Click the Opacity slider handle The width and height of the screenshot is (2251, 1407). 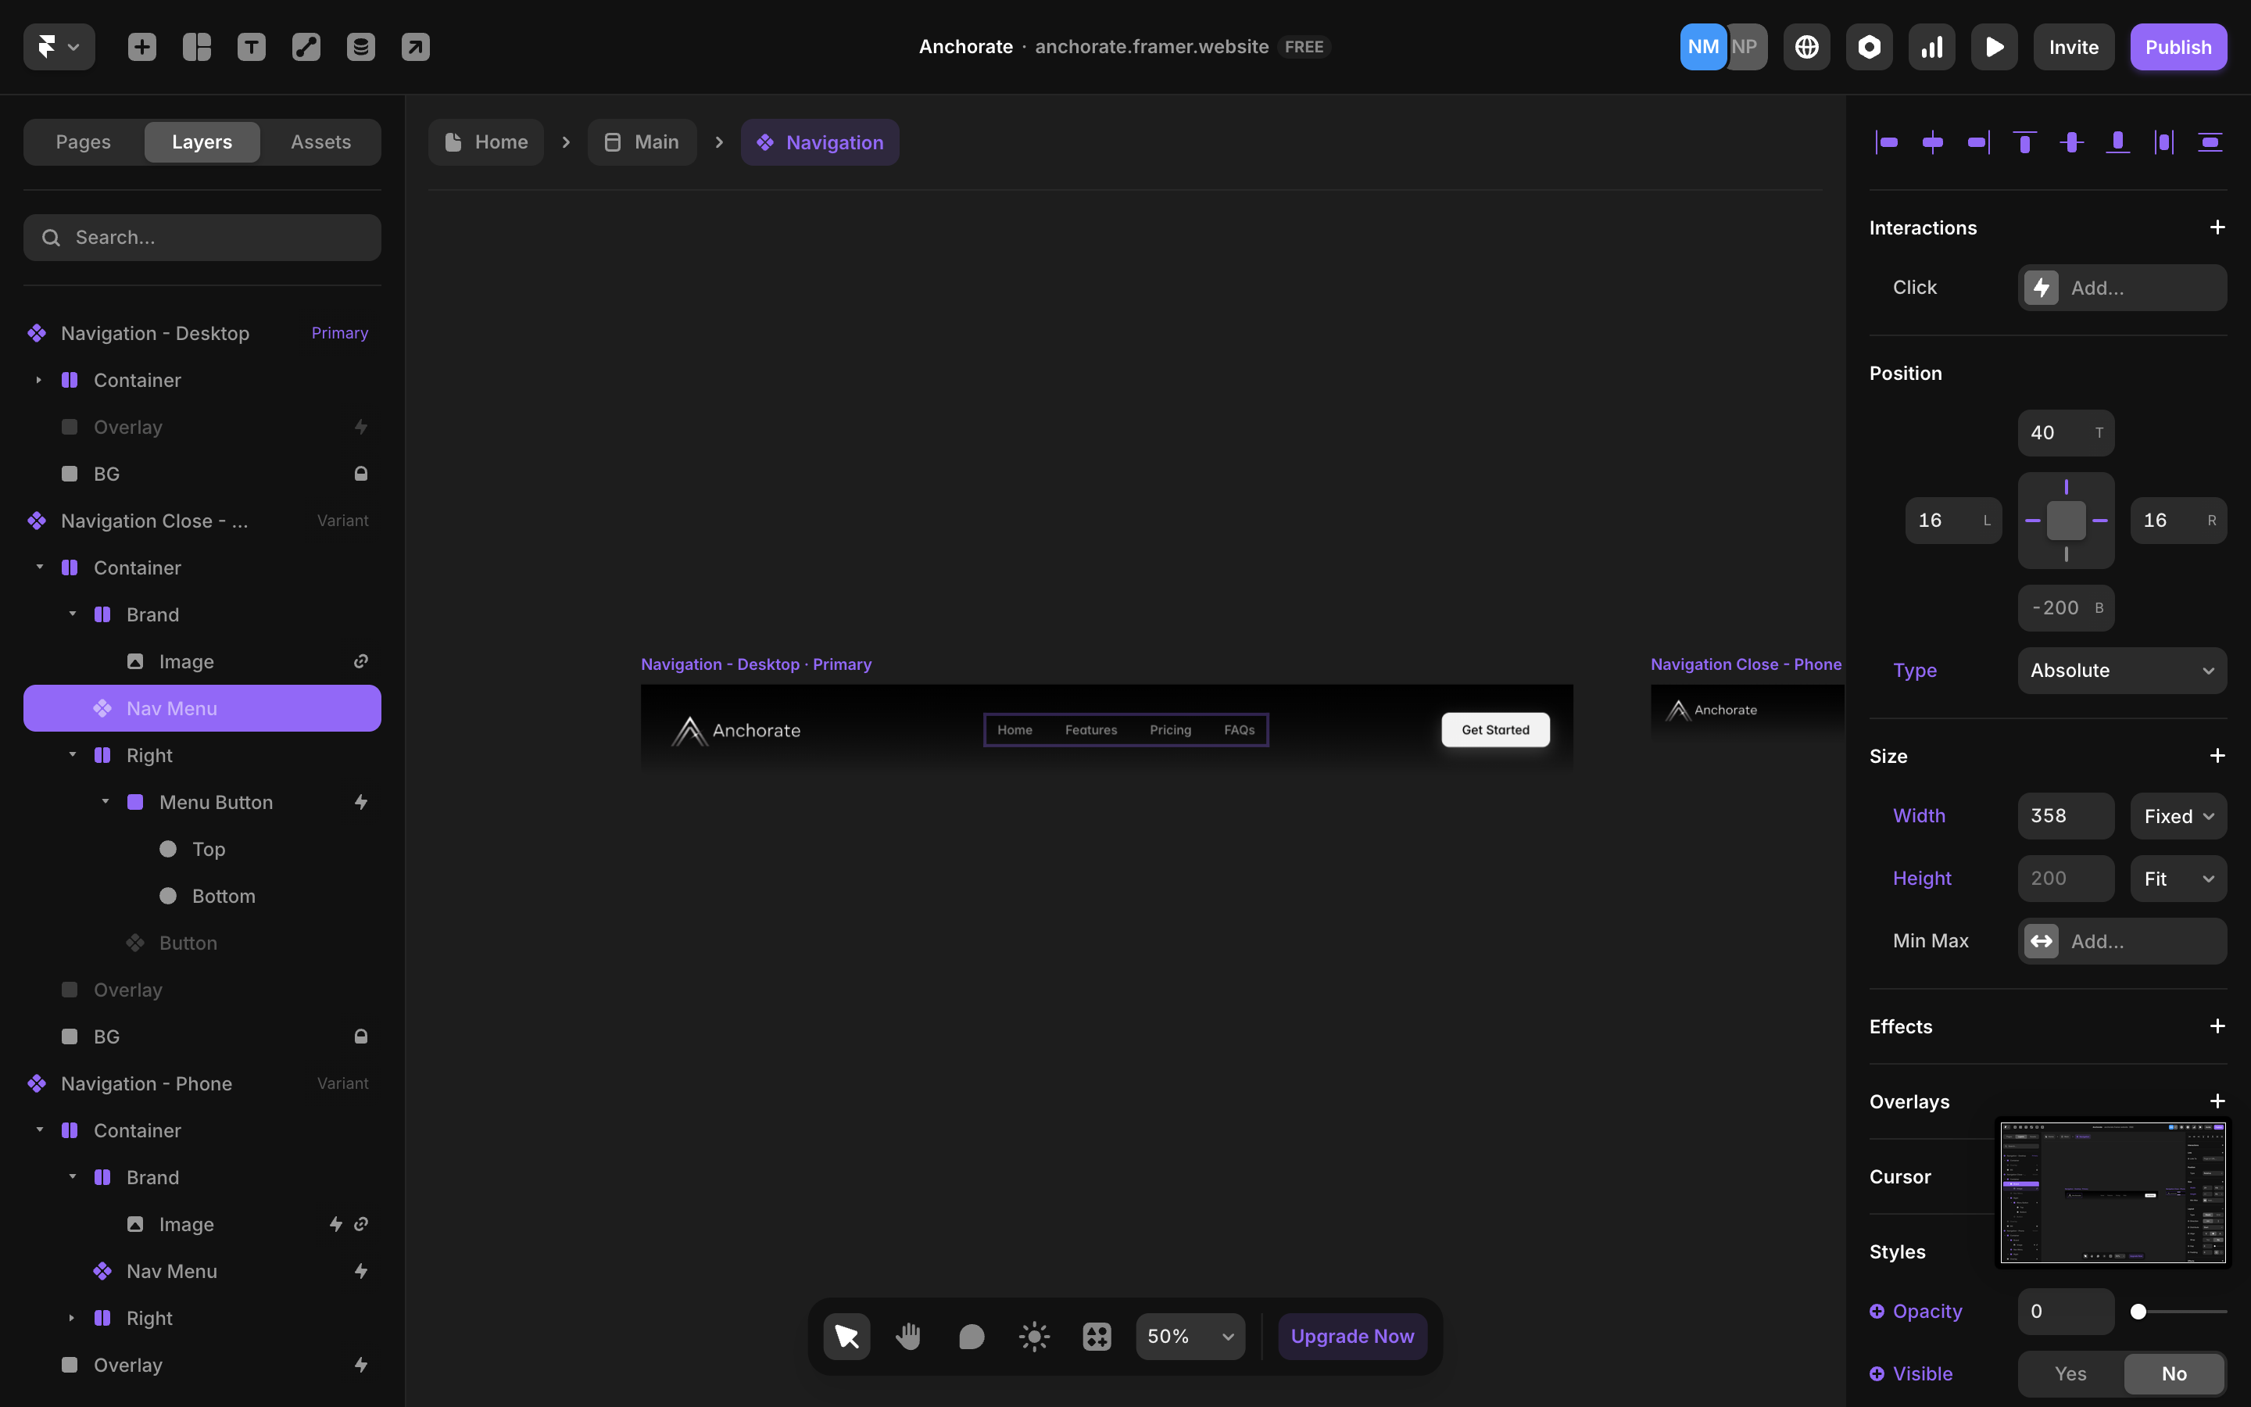click(2138, 1311)
